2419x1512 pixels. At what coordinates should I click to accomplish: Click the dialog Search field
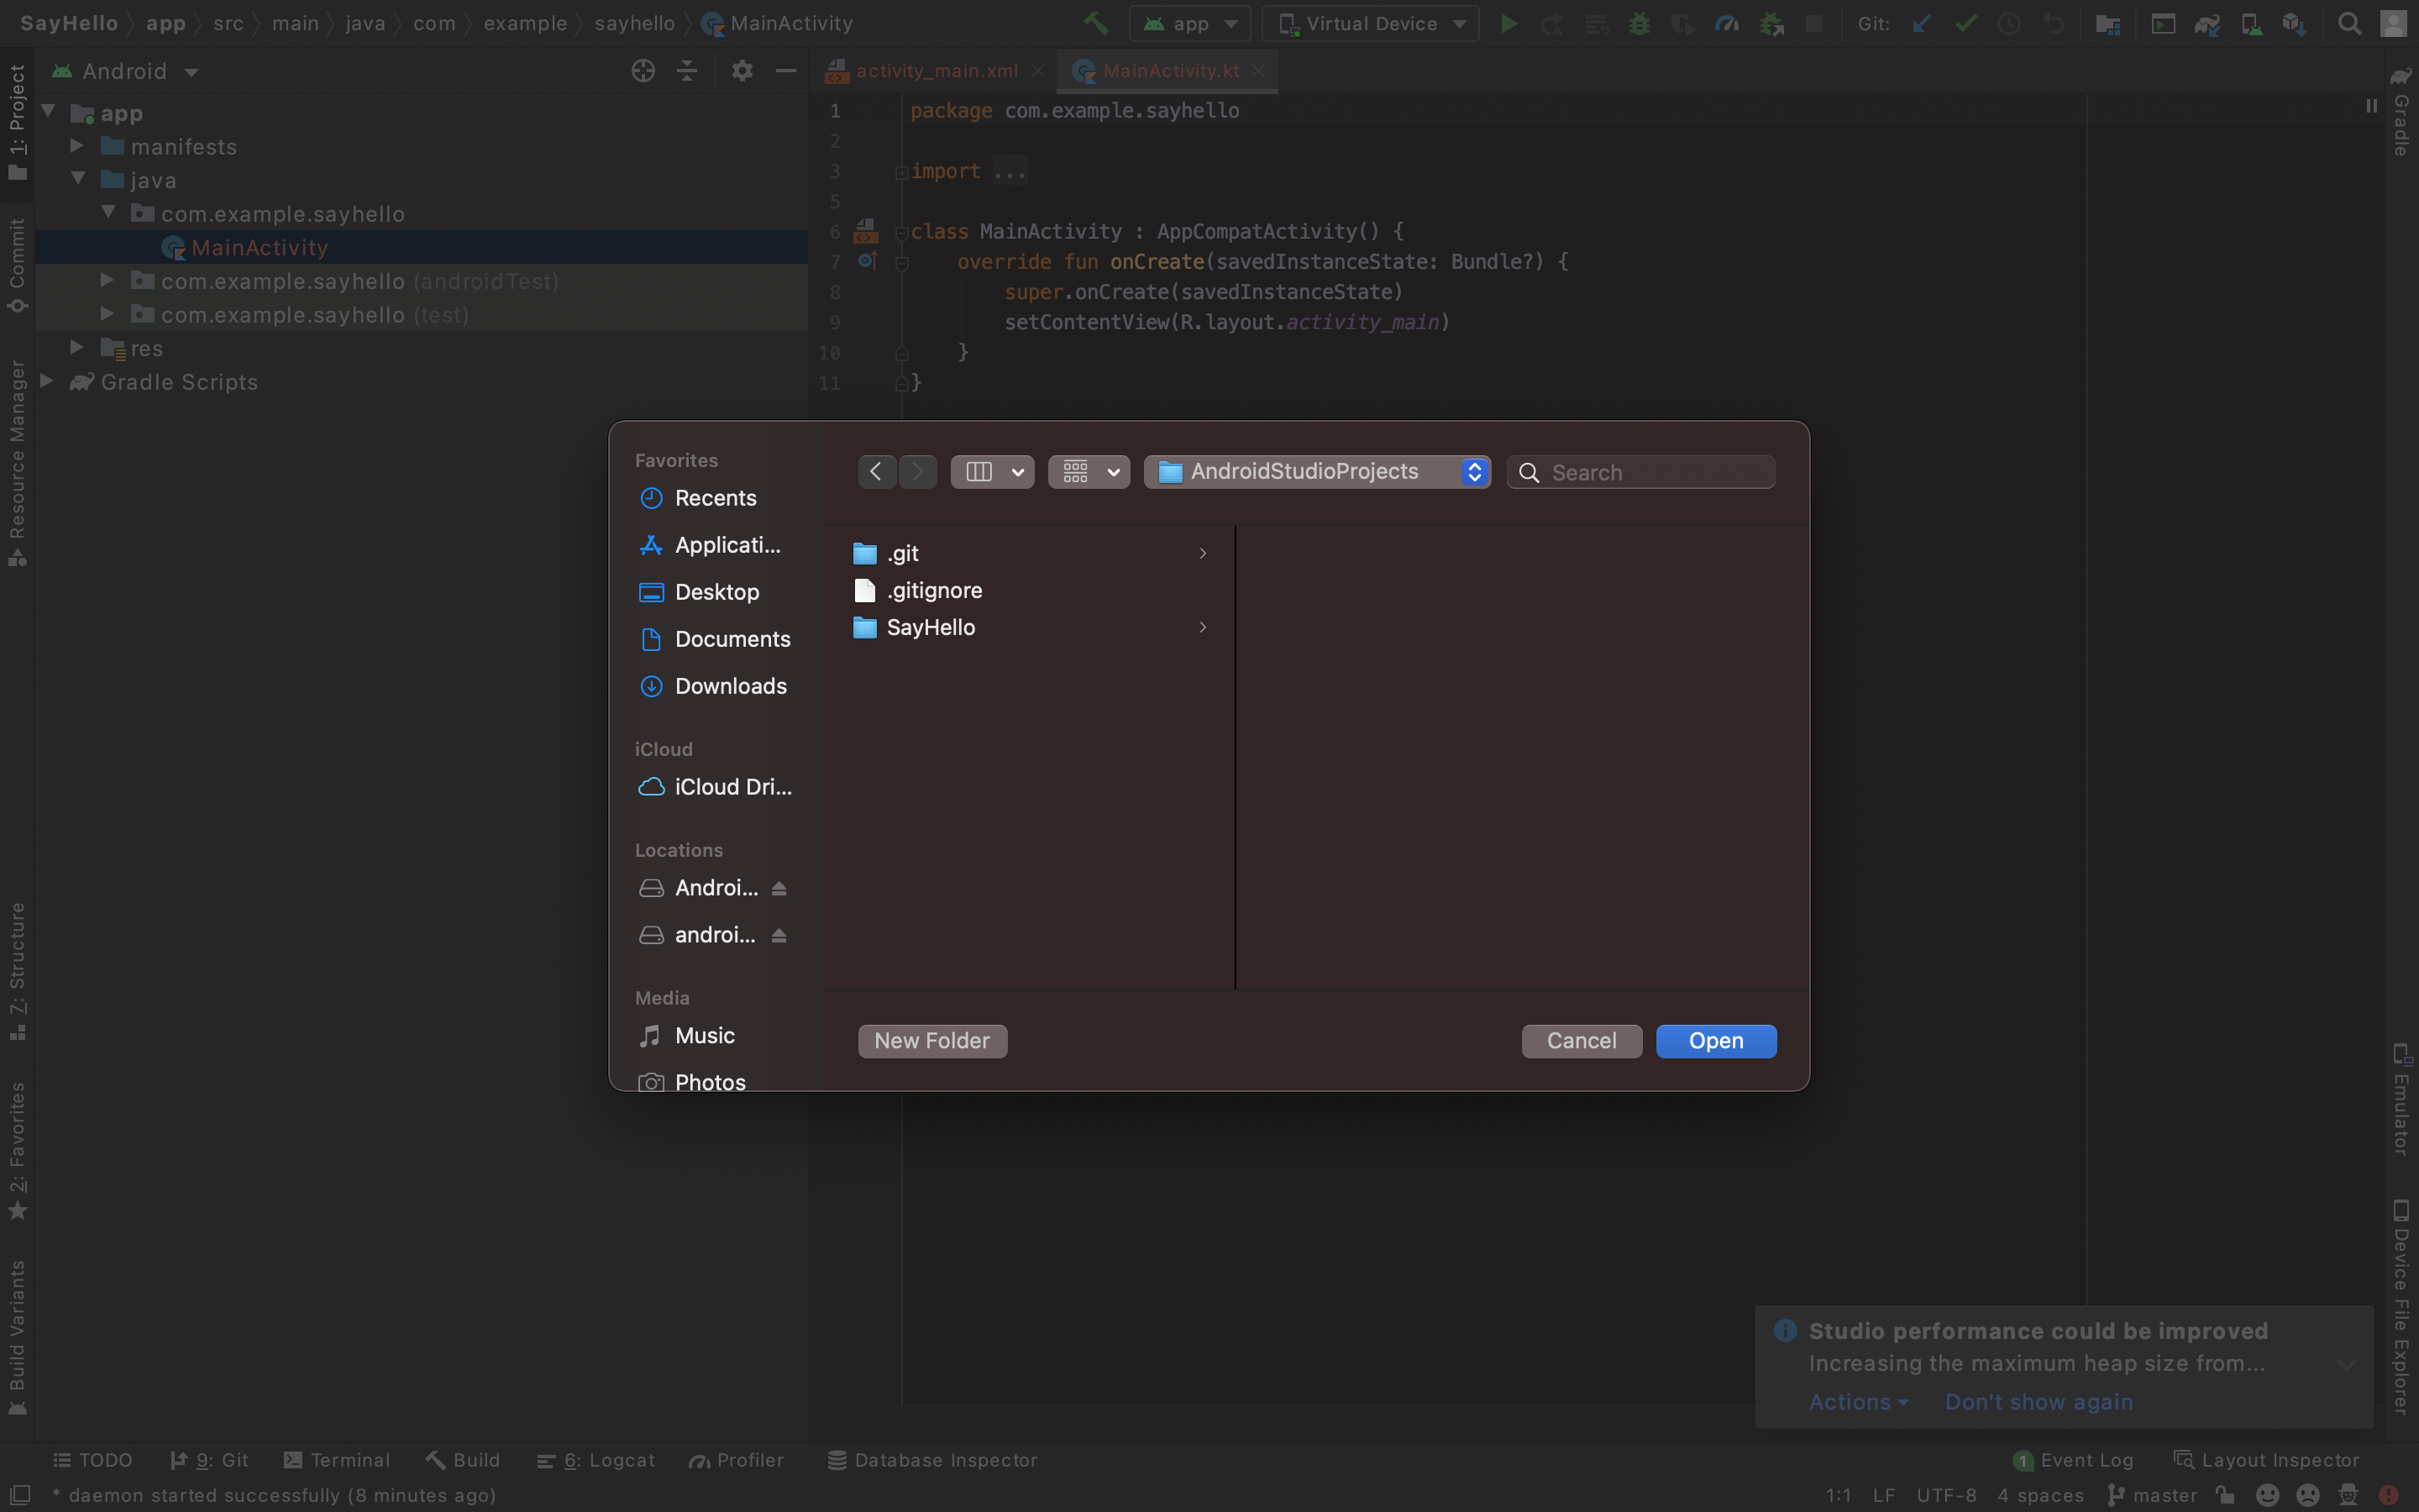[x=1640, y=472]
